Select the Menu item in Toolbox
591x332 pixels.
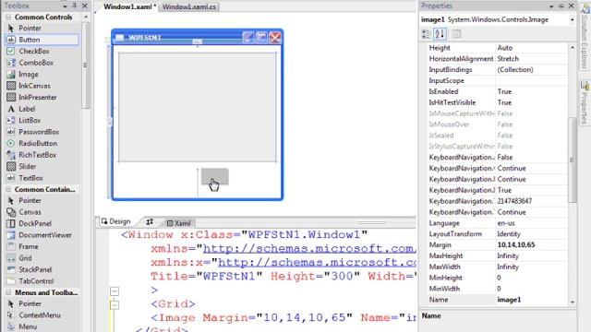click(28, 326)
